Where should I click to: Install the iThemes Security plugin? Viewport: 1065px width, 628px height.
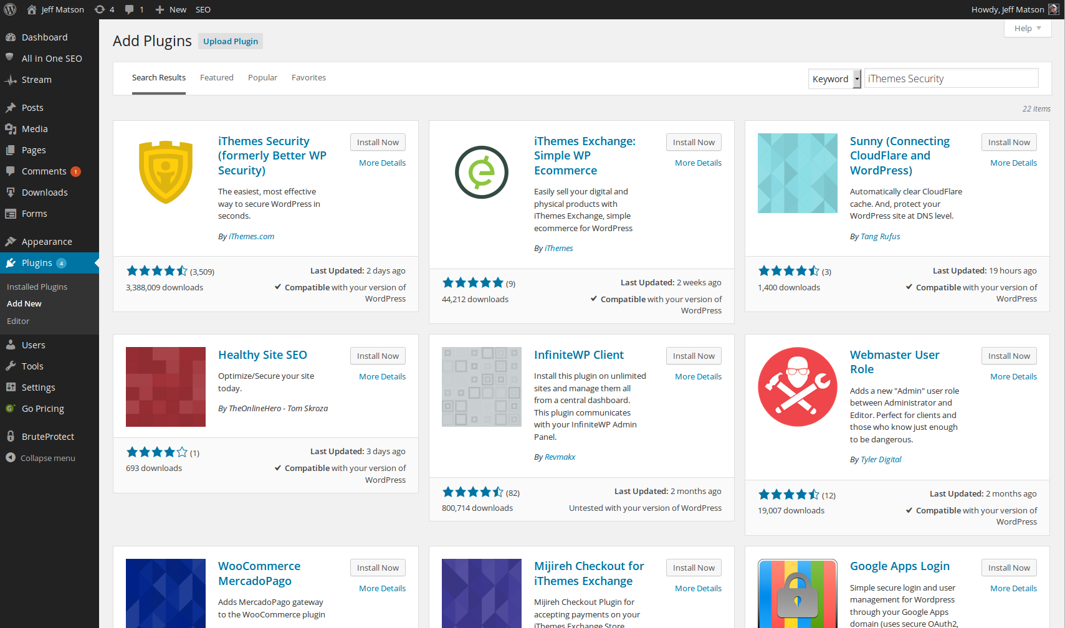click(x=378, y=142)
